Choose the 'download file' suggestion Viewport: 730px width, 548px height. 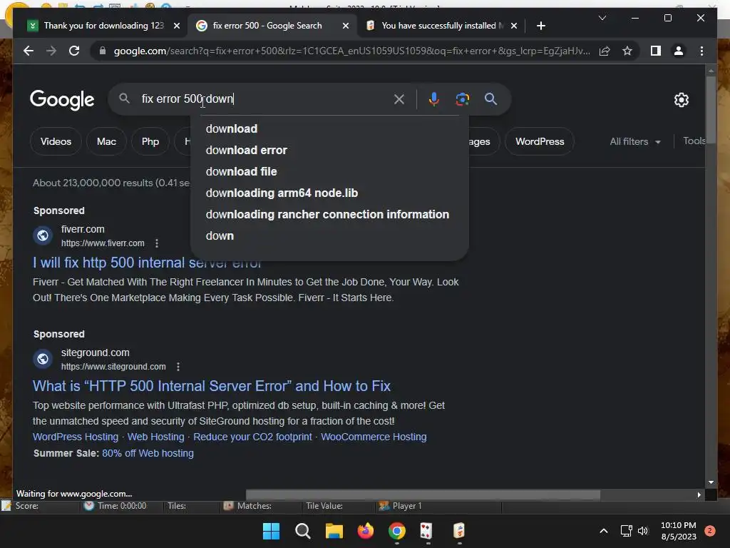point(241,171)
